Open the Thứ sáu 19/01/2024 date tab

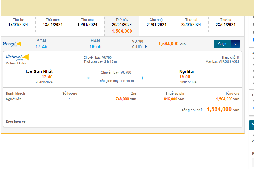pos(87,22)
